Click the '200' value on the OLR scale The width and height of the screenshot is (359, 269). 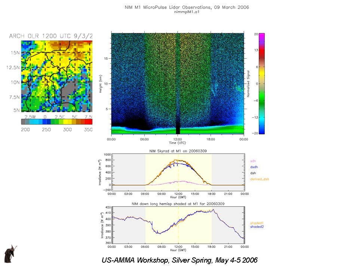[x=25, y=130]
